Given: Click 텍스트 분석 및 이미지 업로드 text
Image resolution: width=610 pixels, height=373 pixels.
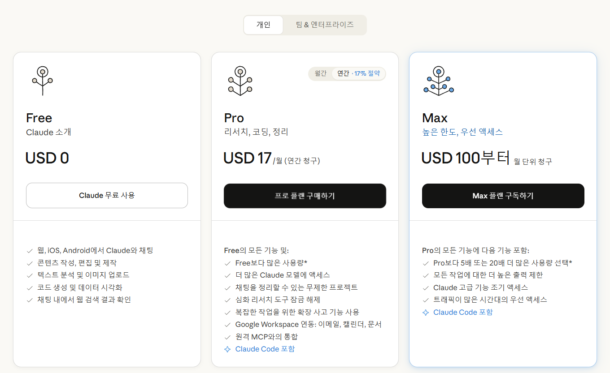Looking at the screenshot, I should (83, 275).
